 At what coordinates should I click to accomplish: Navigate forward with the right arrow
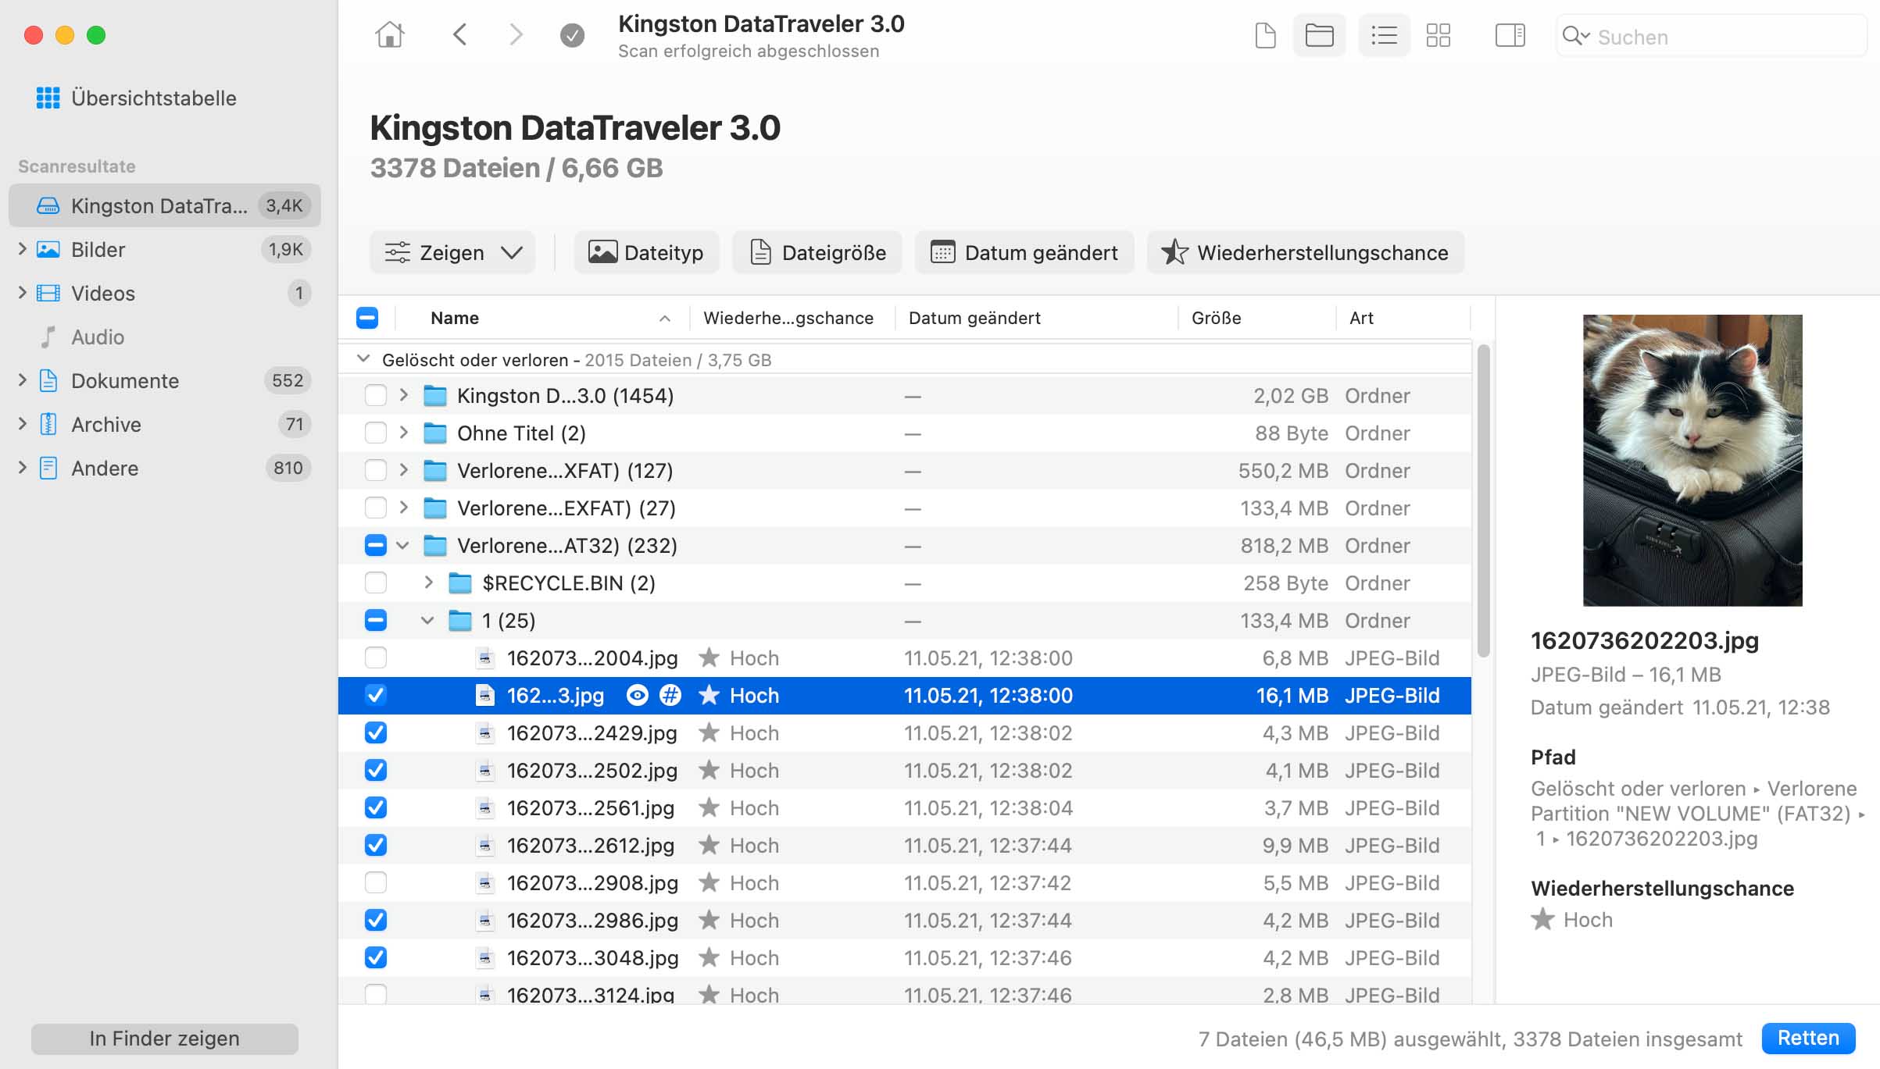tap(516, 35)
